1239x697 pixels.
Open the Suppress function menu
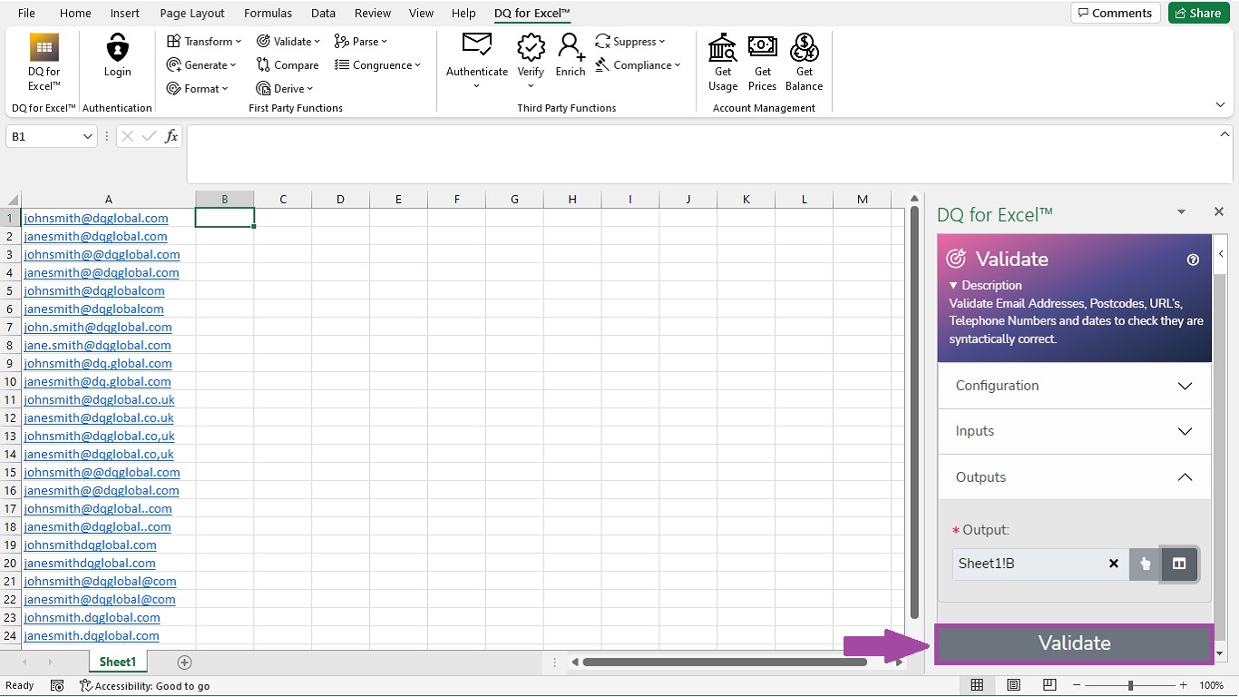point(630,41)
